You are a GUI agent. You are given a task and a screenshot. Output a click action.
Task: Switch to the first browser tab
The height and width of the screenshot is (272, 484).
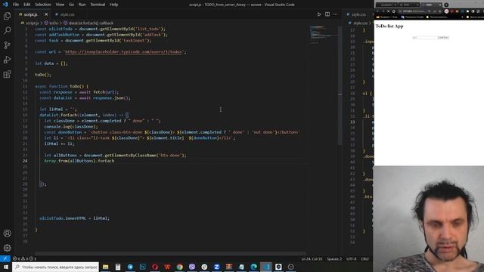coord(387,5)
